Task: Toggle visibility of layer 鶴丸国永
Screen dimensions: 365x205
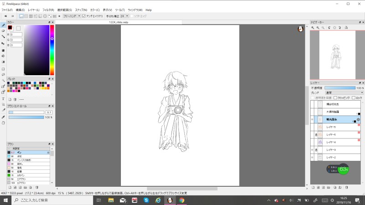Action: (312, 119)
